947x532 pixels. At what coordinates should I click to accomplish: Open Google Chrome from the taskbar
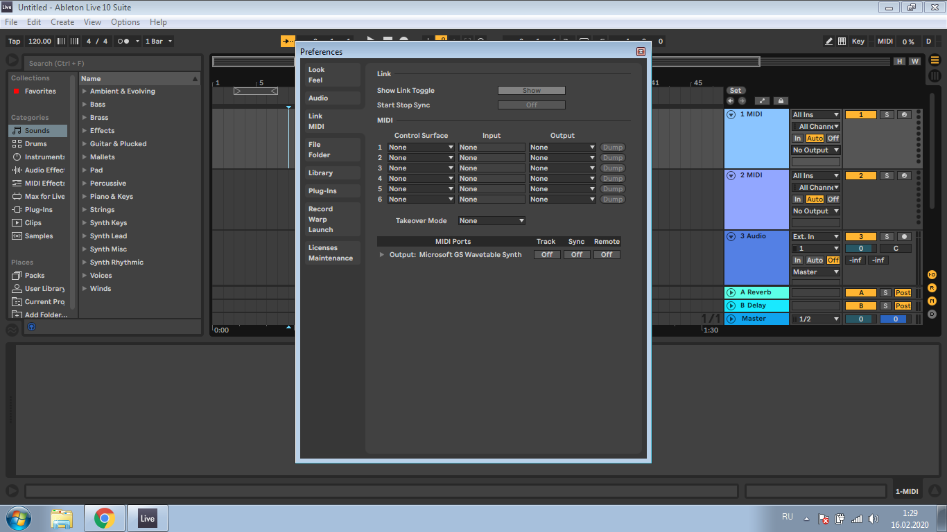[x=105, y=518]
